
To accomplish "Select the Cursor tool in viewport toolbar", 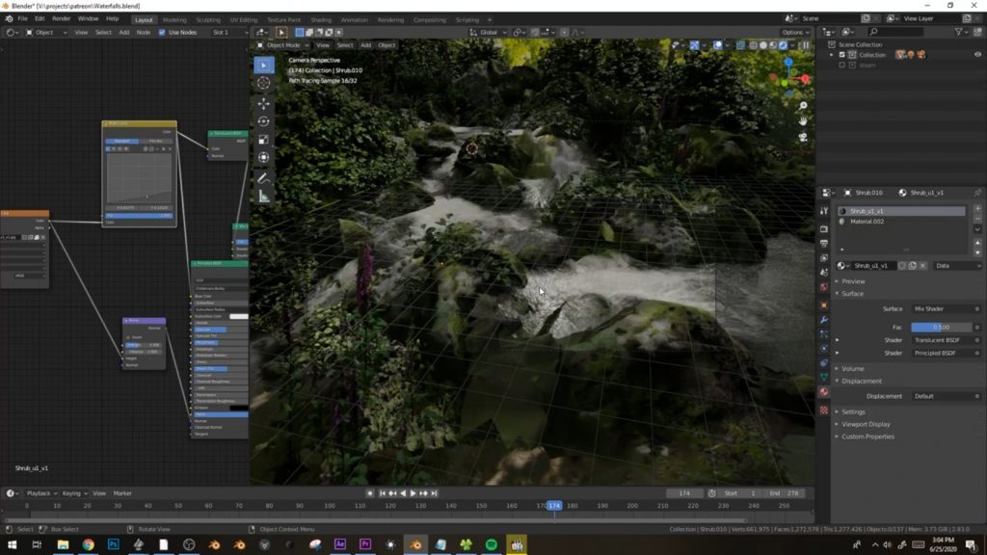I will pos(264,83).
